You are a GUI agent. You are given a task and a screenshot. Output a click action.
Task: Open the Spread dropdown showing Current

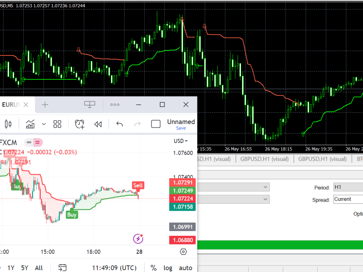point(348,199)
